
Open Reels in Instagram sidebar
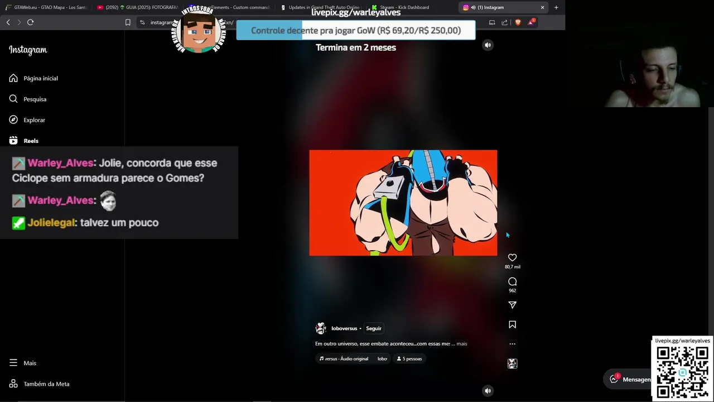coord(24,141)
